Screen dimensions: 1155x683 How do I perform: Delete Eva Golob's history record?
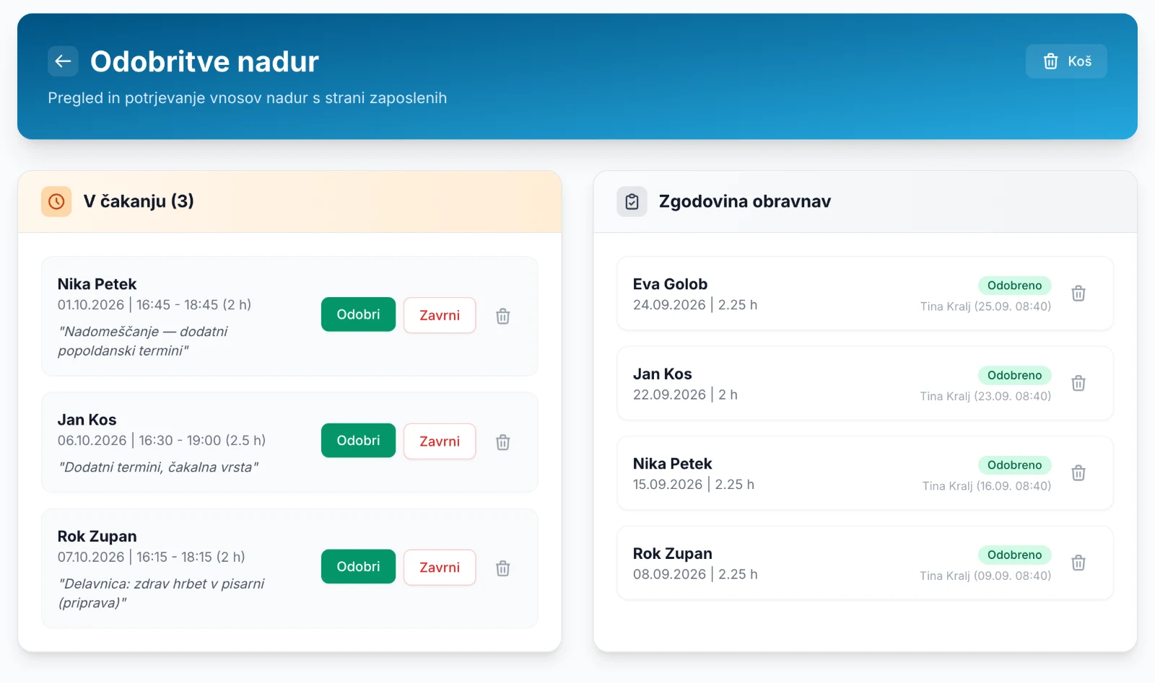coord(1078,294)
